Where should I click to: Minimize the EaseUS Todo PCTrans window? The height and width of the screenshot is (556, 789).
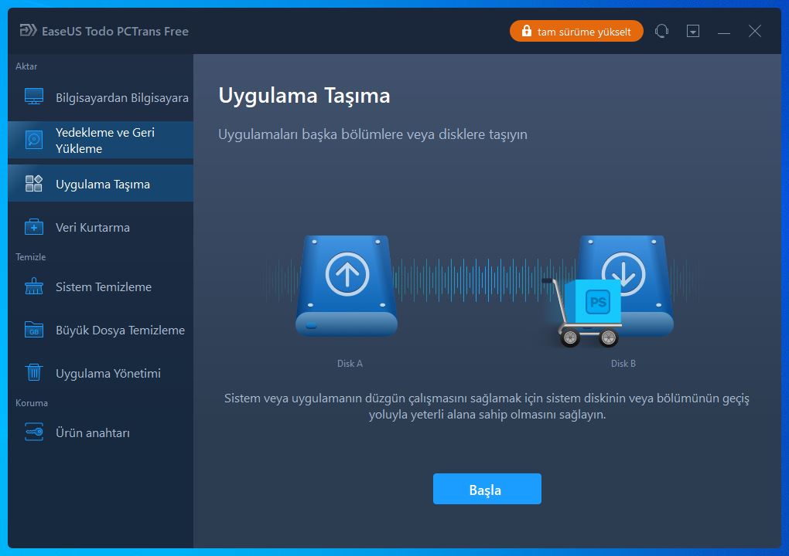[723, 32]
